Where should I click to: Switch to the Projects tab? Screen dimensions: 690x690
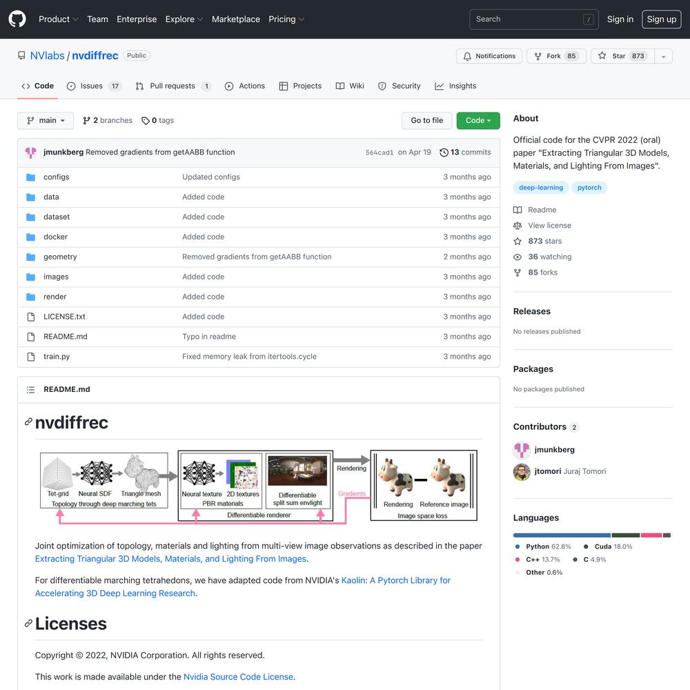(301, 86)
